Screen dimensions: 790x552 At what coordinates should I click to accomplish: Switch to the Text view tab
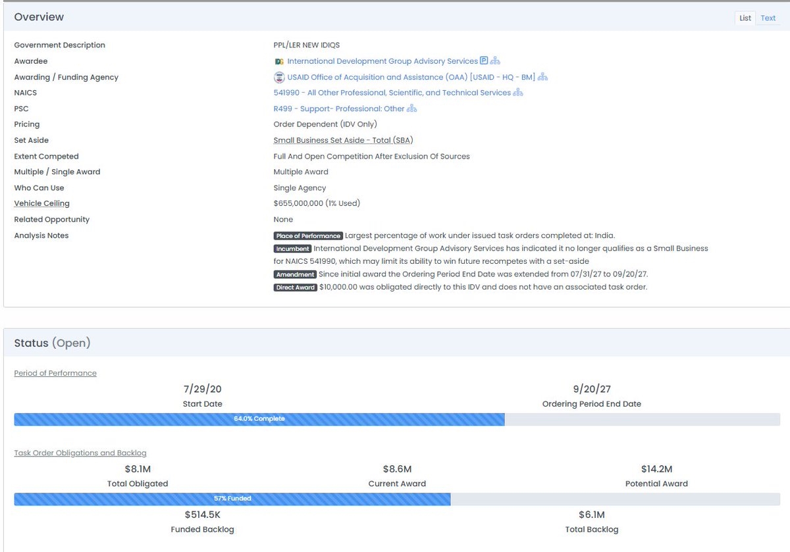(768, 18)
